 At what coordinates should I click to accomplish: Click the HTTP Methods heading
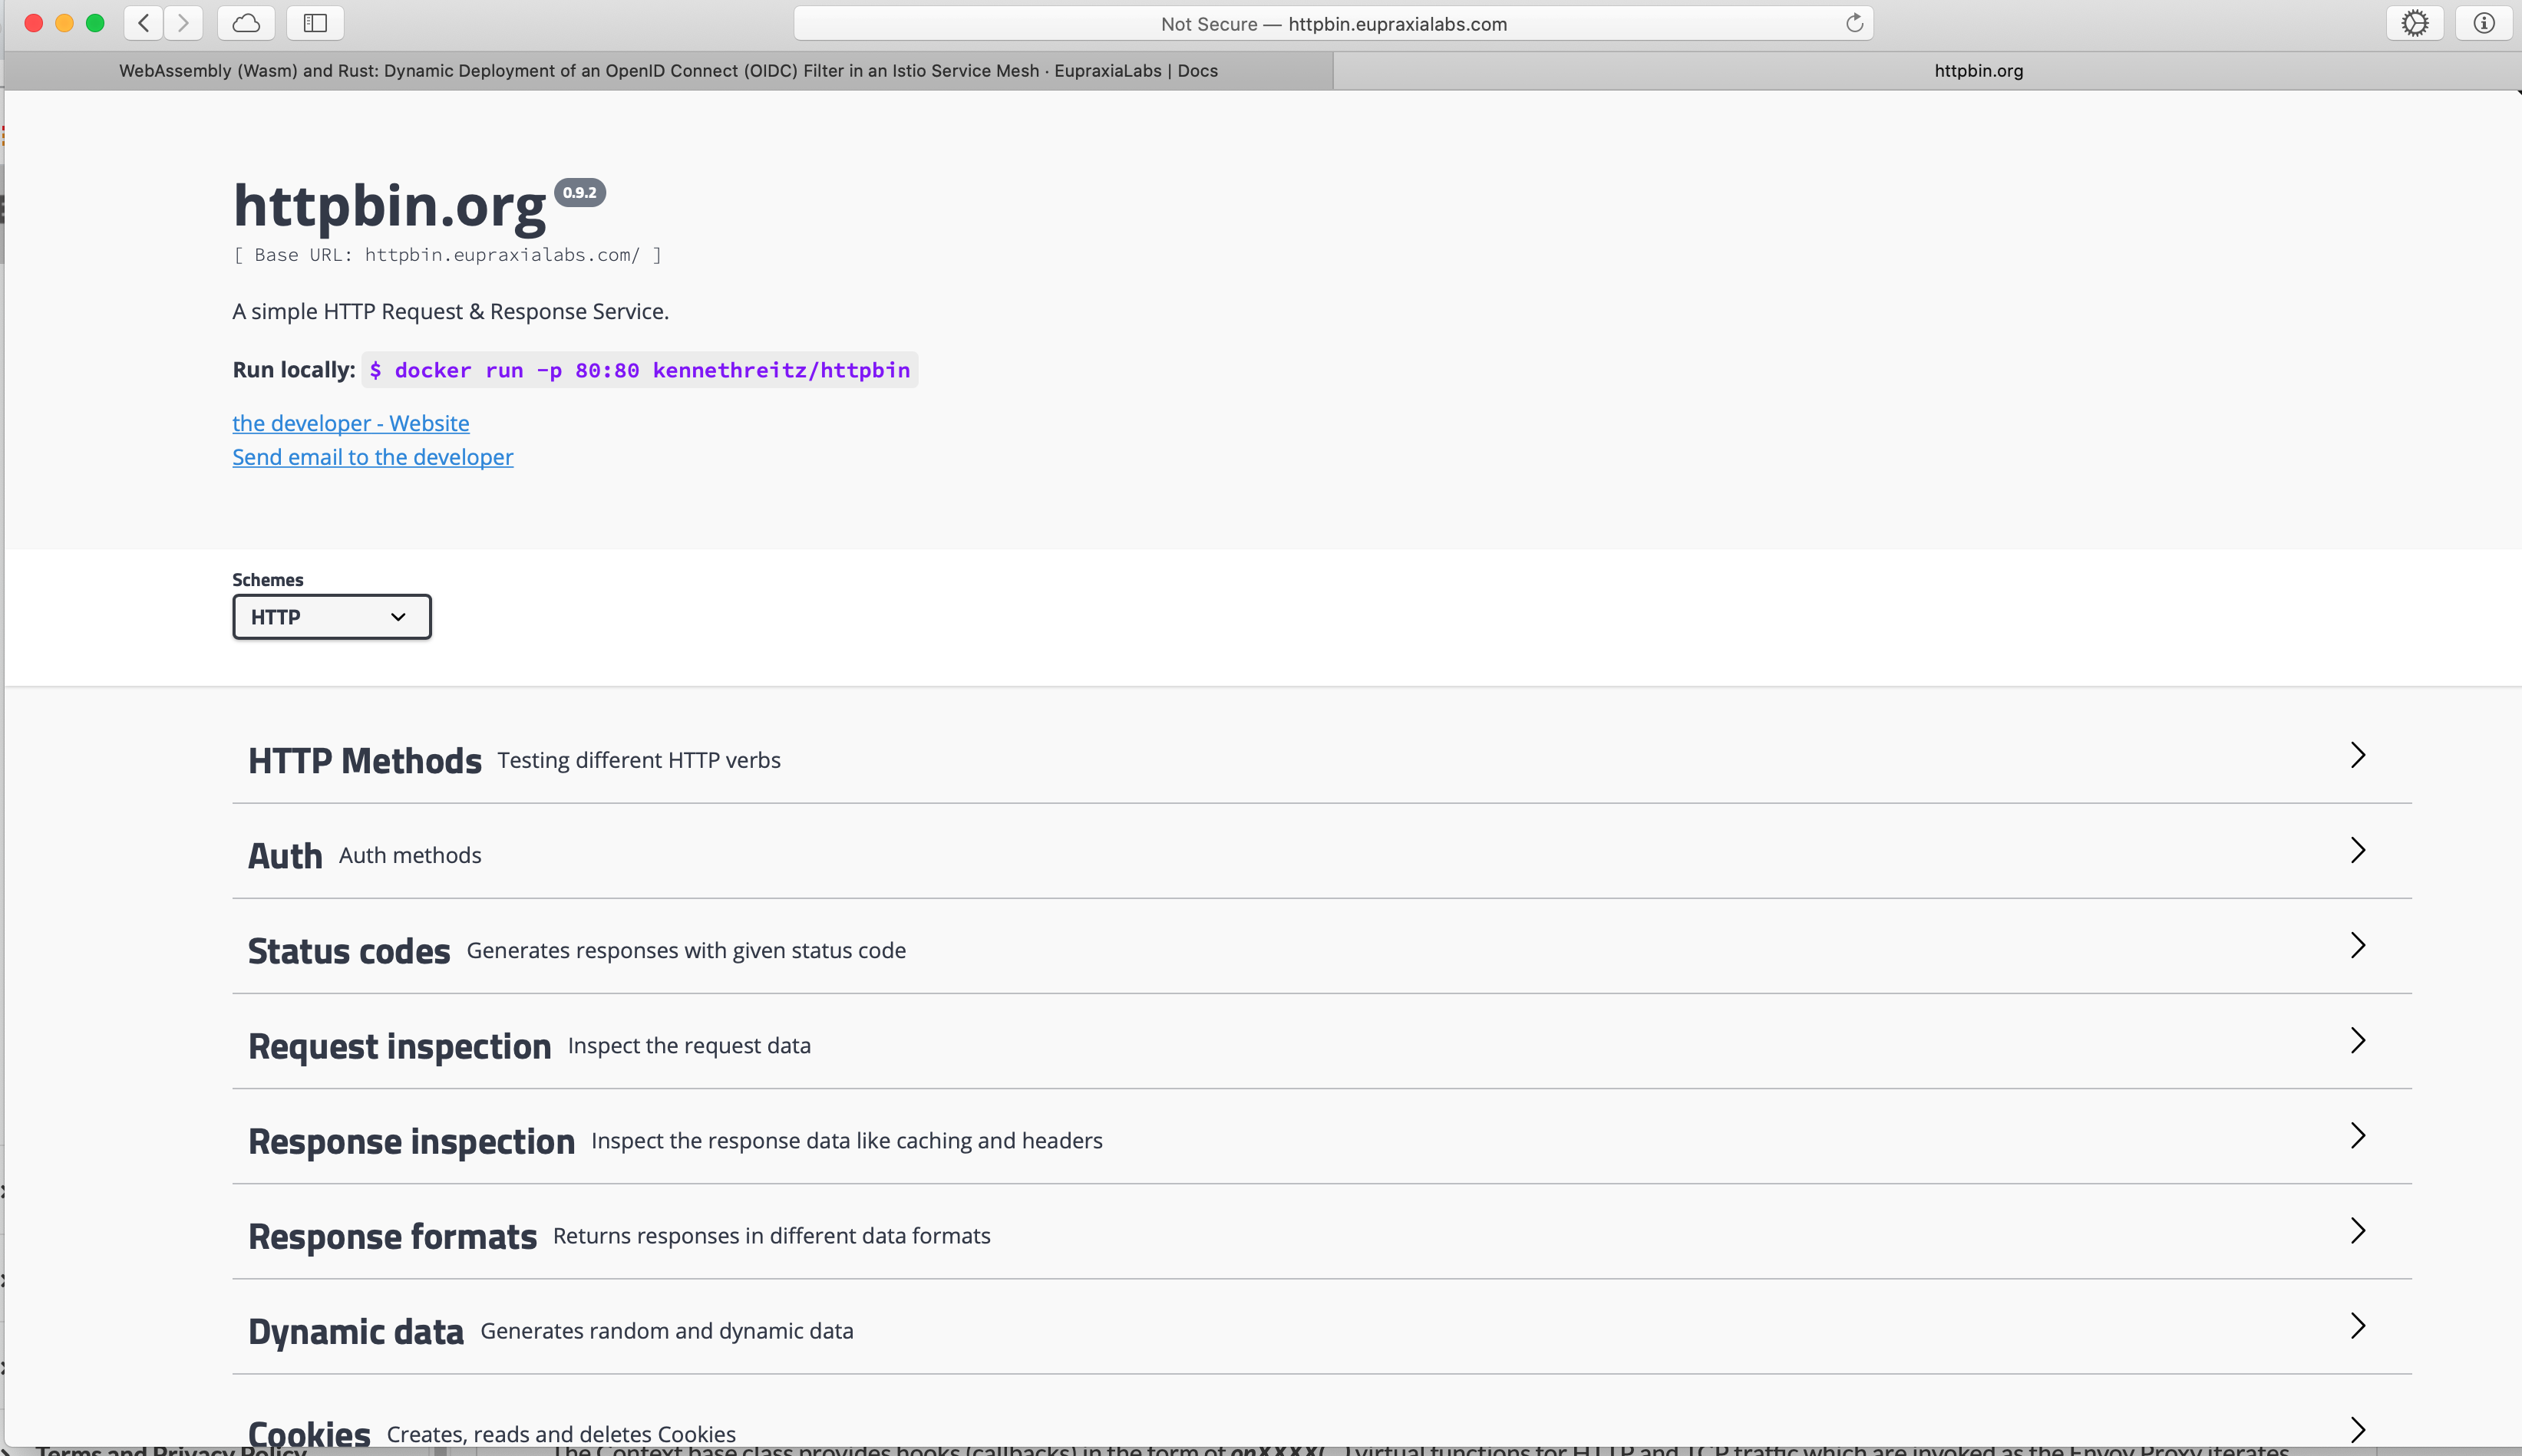365,761
